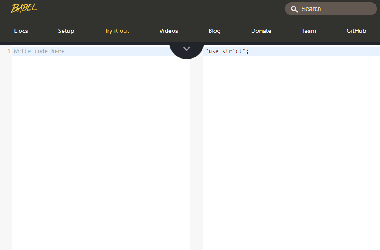380x250 pixels.
Task: Open the GitHub link
Action: pyautogui.click(x=356, y=31)
